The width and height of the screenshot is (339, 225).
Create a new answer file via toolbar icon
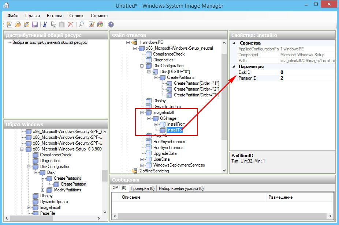[9, 24]
